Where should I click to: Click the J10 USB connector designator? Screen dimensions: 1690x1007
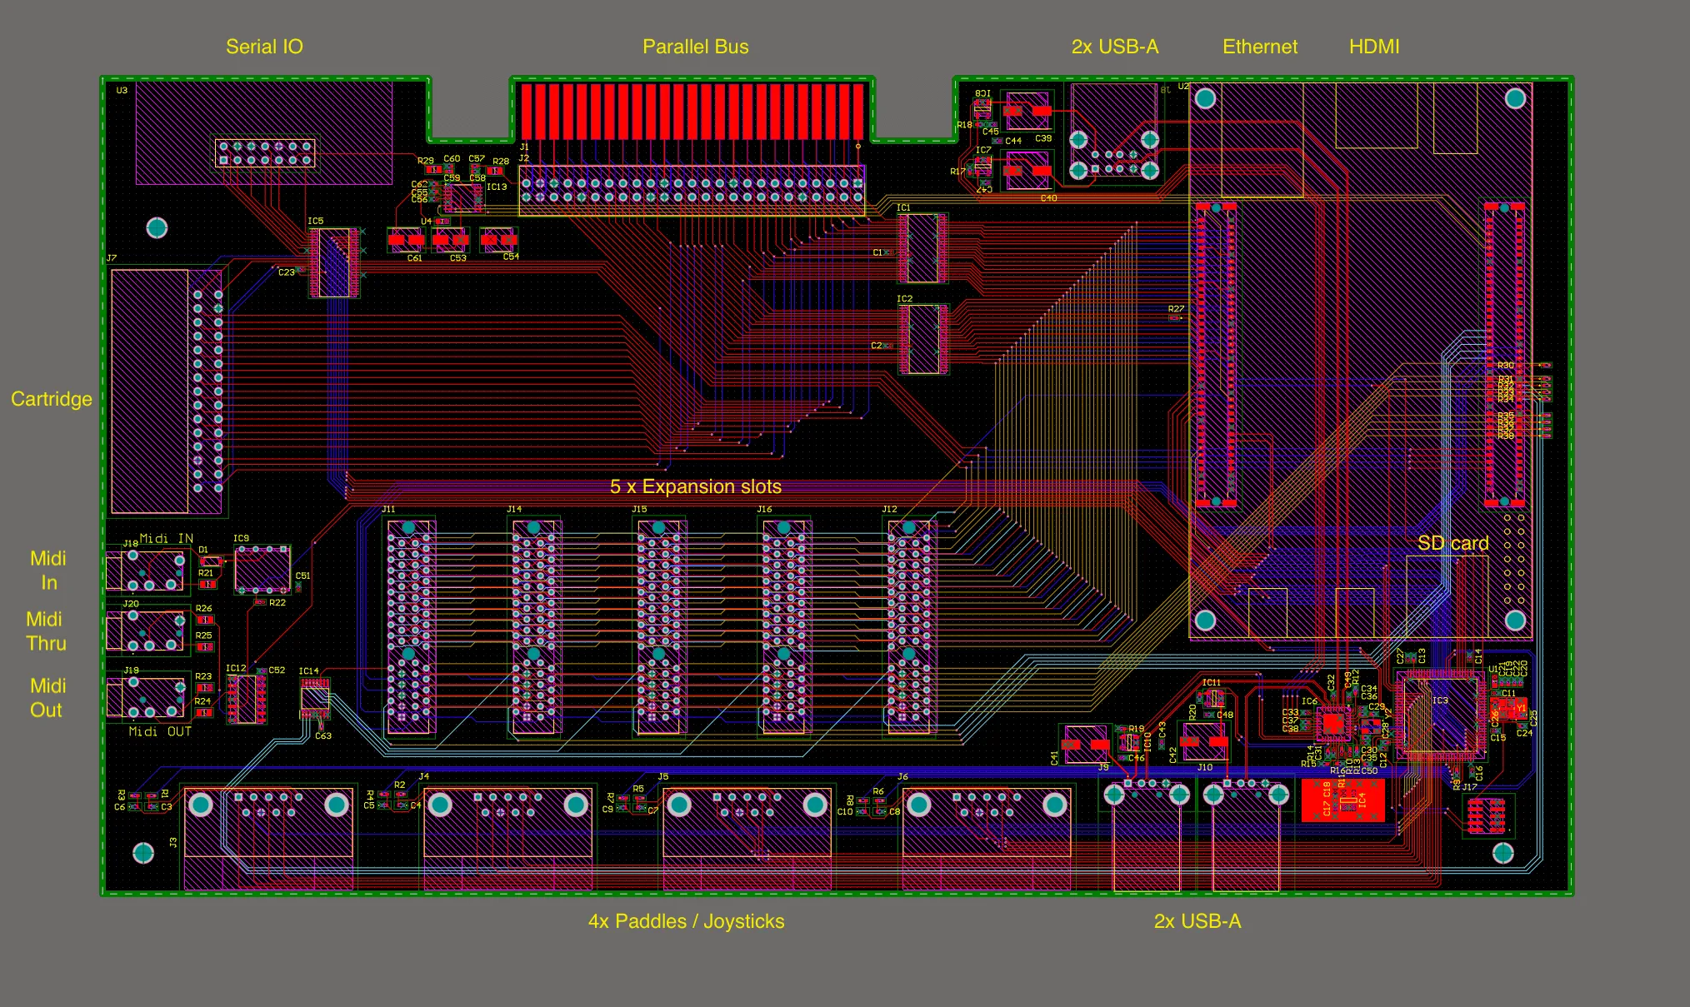pyautogui.click(x=1205, y=767)
